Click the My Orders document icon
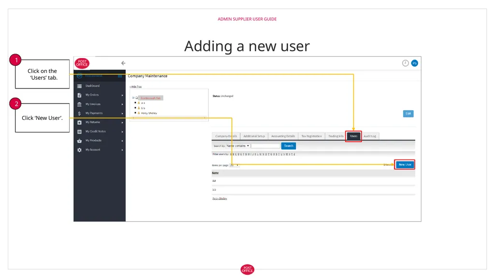Image resolution: width=495 pixels, height=278 pixels. [79, 95]
